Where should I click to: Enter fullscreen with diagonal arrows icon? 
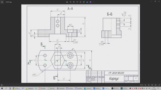click(159, 85)
